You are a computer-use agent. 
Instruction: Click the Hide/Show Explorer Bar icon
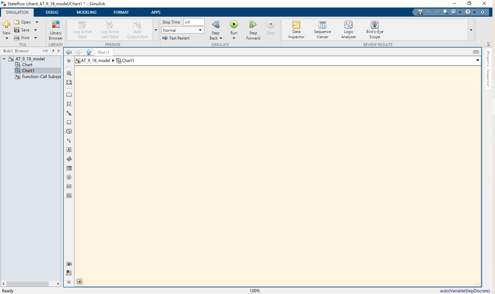click(x=69, y=61)
